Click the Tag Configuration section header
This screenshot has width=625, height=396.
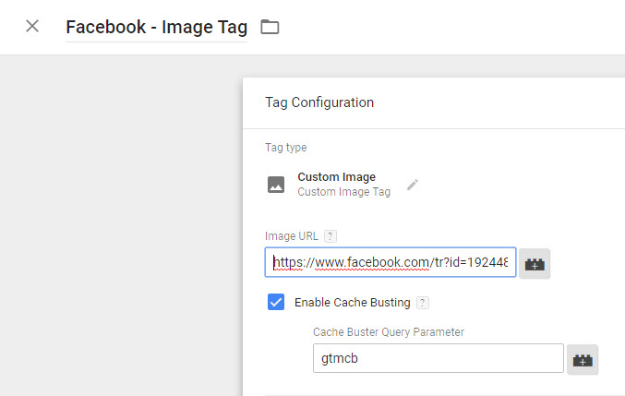pyautogui.click(x=319, y=102)
